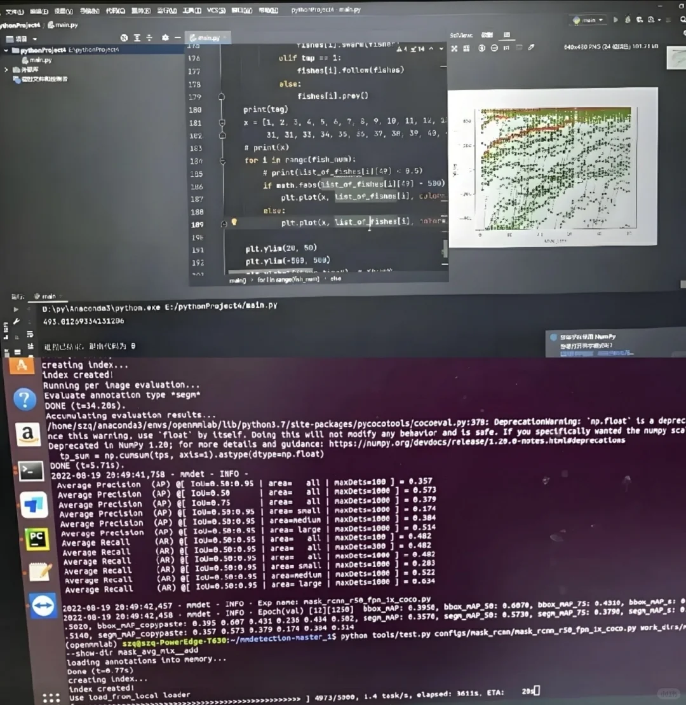Click link in NumPy notification popup

pos(596,353)
